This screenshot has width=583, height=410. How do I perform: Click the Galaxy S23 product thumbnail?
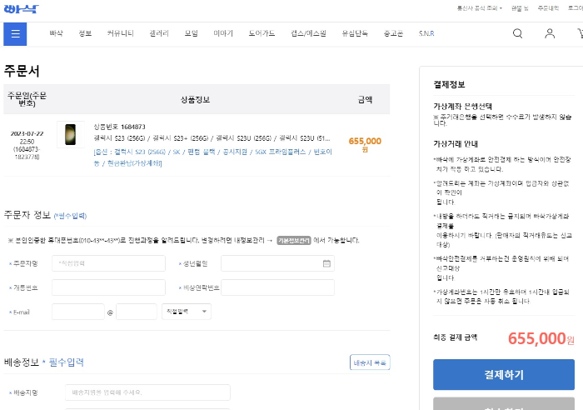tap(70, 134)
